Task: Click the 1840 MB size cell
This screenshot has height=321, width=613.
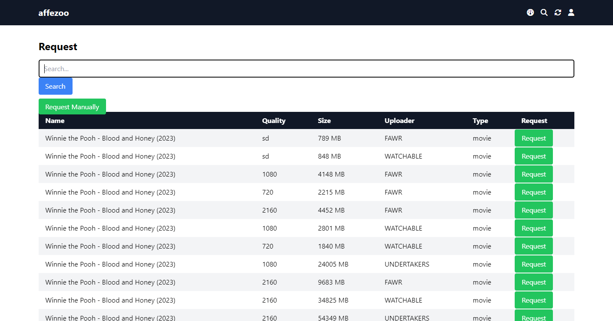Action: 331,246
